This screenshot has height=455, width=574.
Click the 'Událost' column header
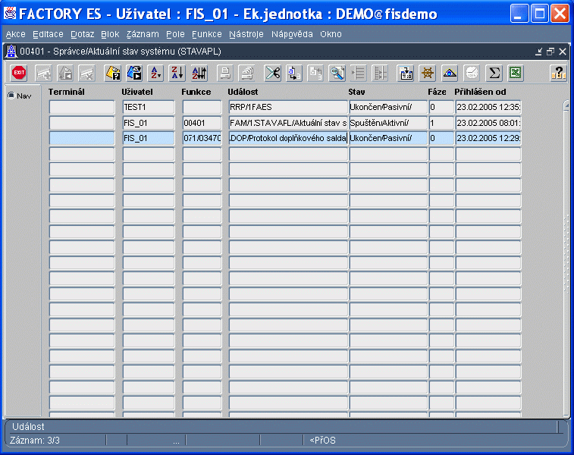pos(243,92)
